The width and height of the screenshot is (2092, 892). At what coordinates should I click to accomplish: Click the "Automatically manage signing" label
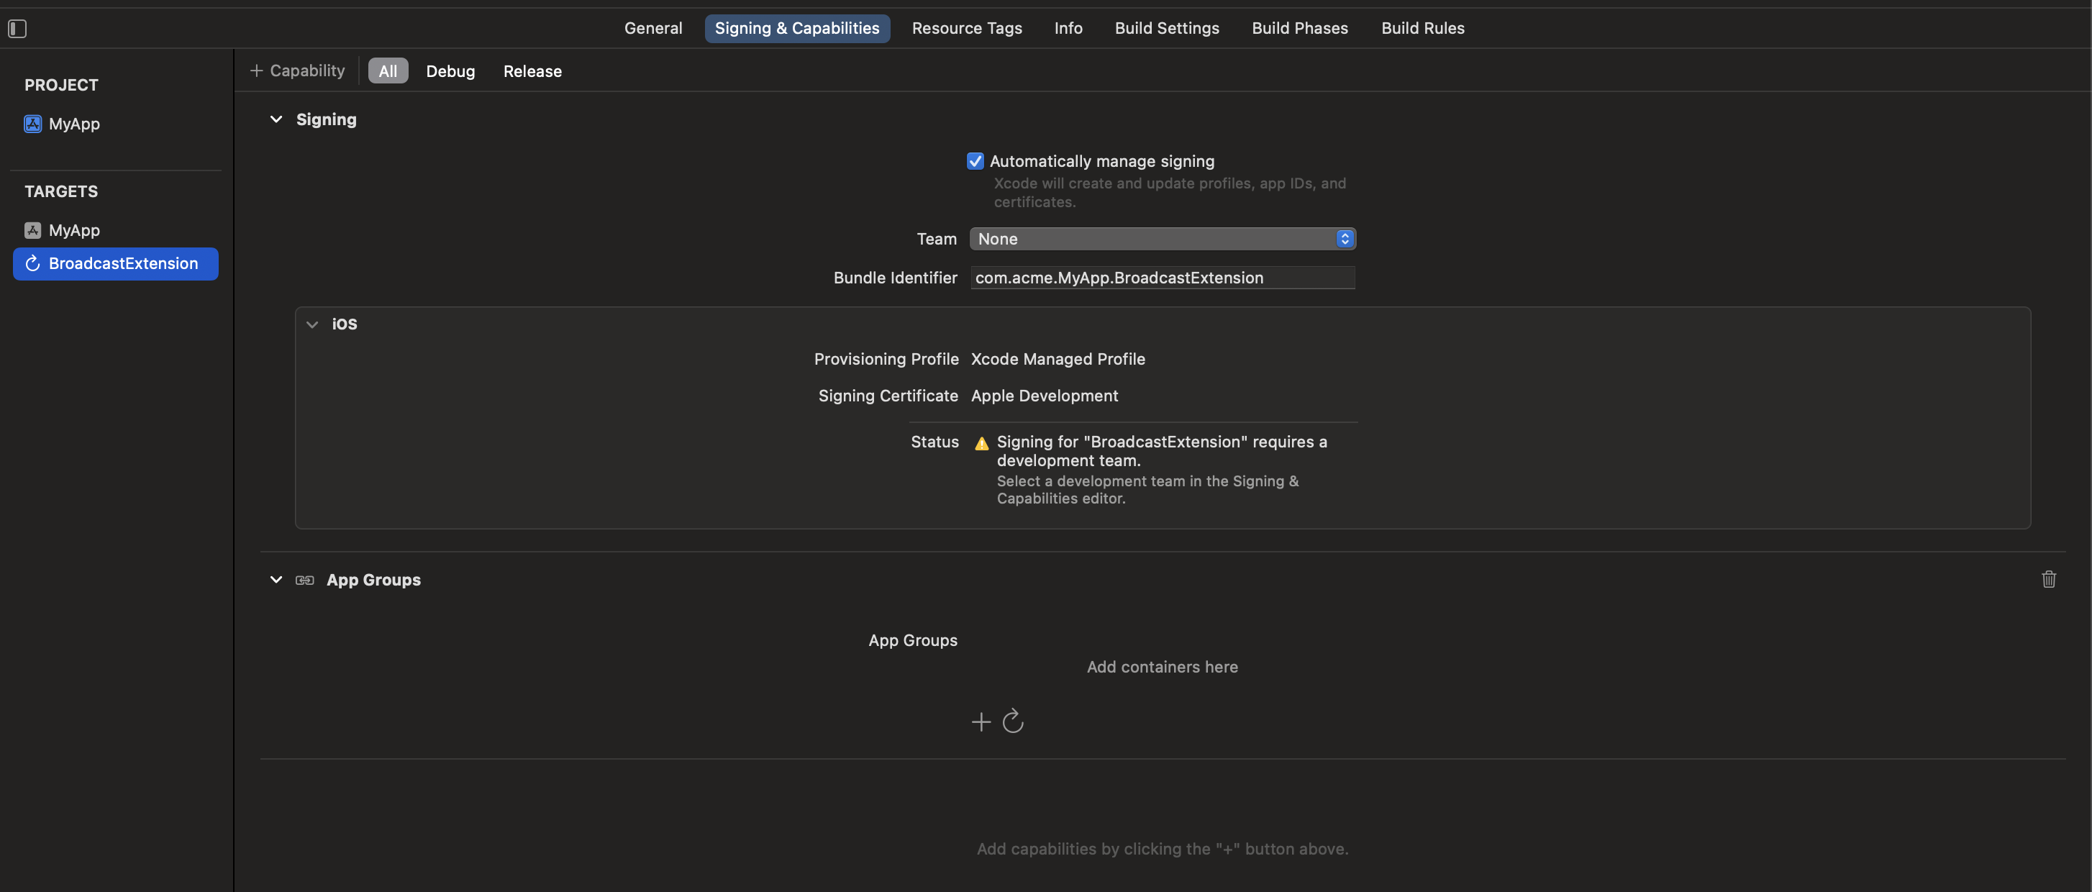pyautogui.click(x=1102, y=161)
